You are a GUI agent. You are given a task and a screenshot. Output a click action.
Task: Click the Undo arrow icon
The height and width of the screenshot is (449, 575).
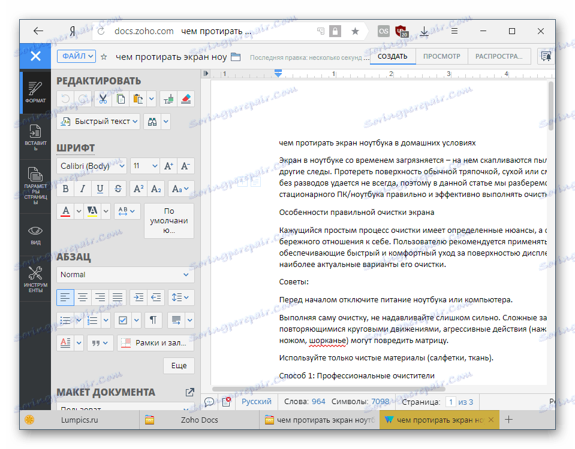point(65,99)
